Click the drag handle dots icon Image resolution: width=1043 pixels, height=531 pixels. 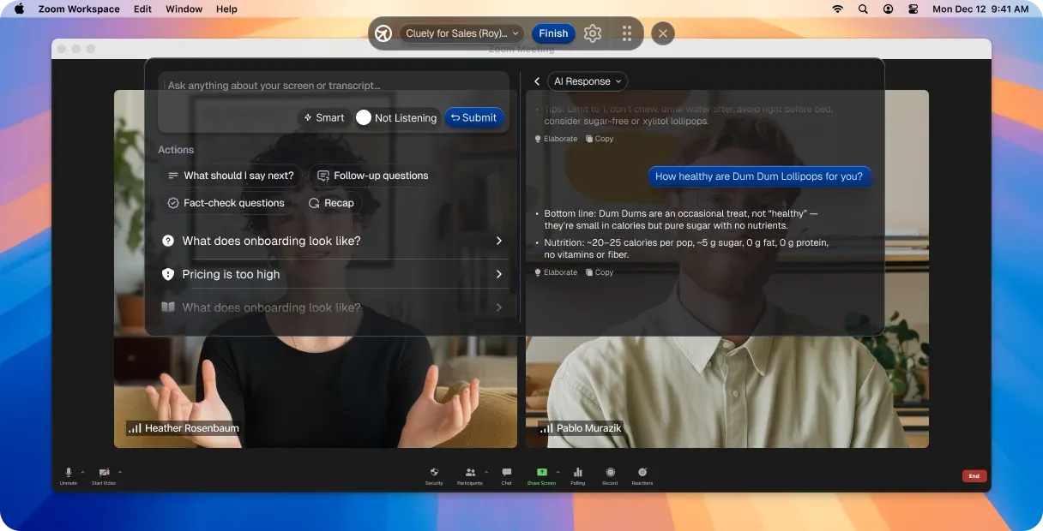click(x=627, y=33)
